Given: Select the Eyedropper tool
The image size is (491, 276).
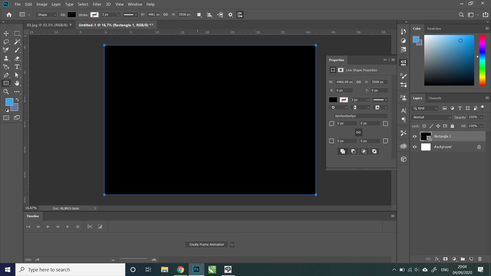Looking at the screenshot, I should 6,50.
